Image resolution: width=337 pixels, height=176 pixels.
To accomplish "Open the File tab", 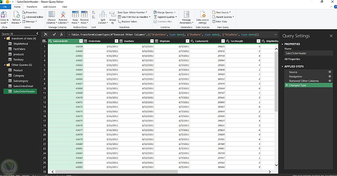I will pos(5,7).
